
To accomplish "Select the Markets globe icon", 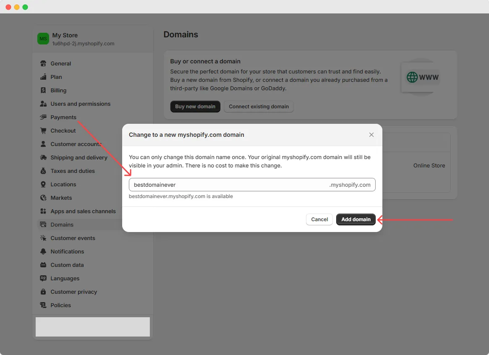I will [43, 198].
